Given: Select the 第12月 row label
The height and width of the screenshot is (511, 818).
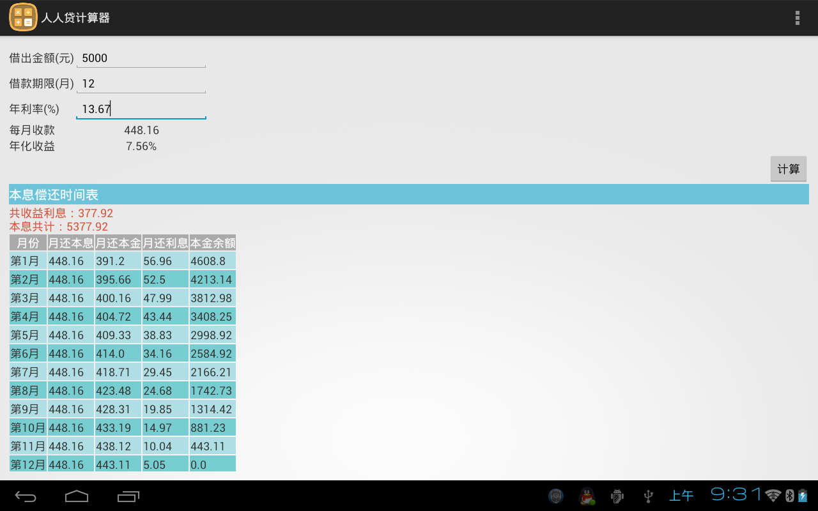Looking at the screenshot, I should [28, 464].
